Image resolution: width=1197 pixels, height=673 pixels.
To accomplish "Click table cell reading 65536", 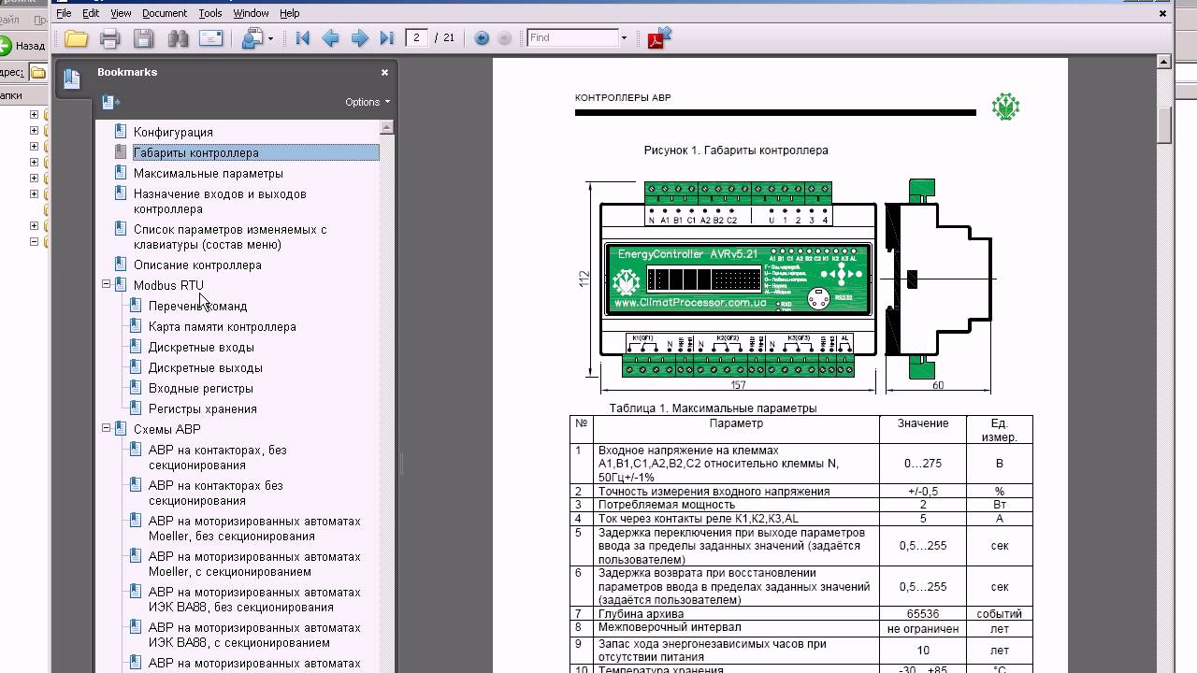I will click(922, 614).
